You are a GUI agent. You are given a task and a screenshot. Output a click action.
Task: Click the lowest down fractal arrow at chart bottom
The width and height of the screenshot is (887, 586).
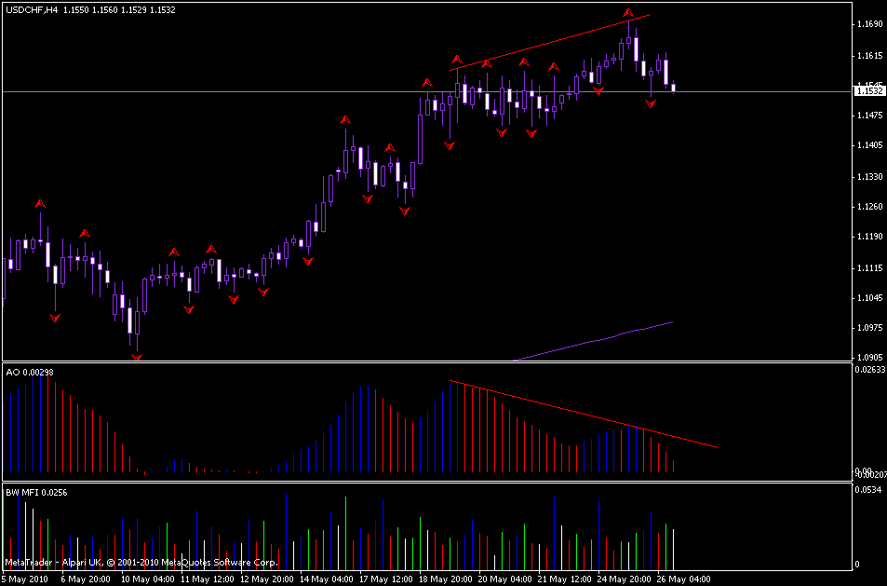[137, 357]
